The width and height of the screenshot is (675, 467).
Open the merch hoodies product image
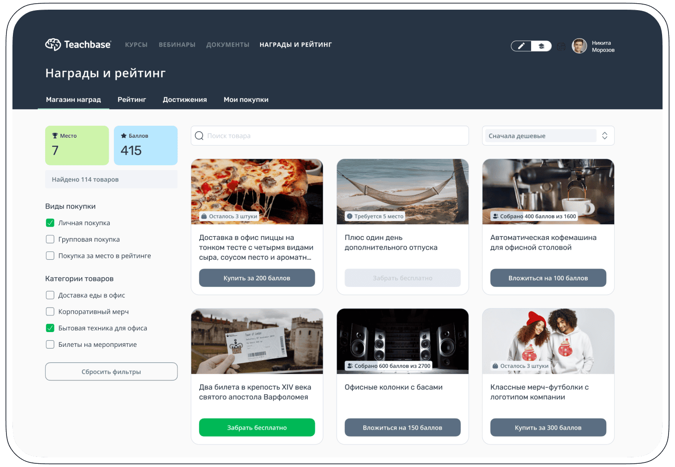[x=548, y=341]
